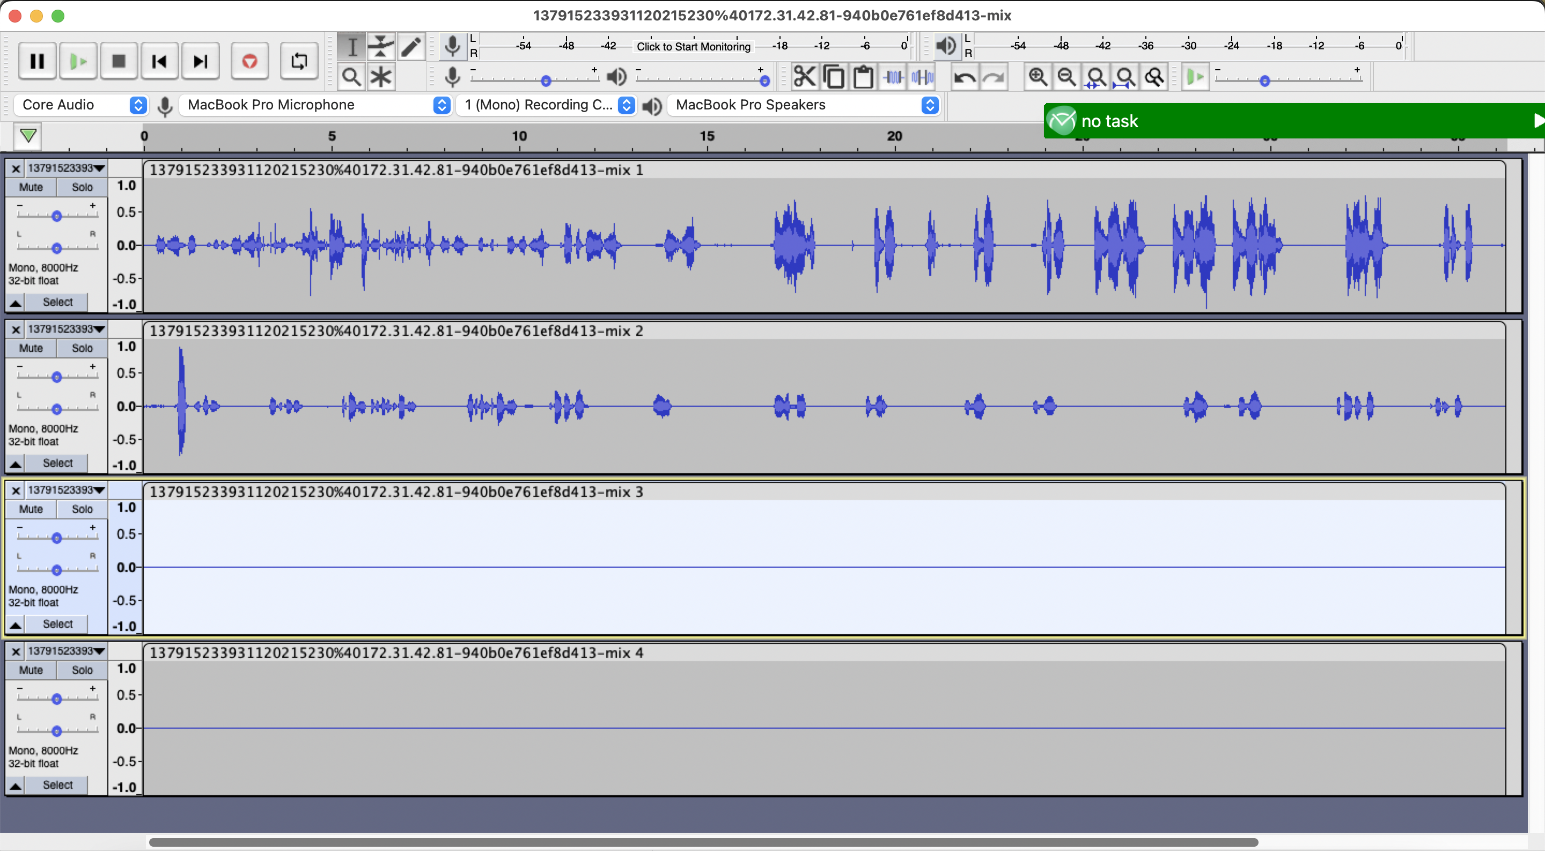Image resolution: width=1545 pixels, height=851 pixels.
Task: Select the Selection (I-beam) tool
Action: point(352,46)
